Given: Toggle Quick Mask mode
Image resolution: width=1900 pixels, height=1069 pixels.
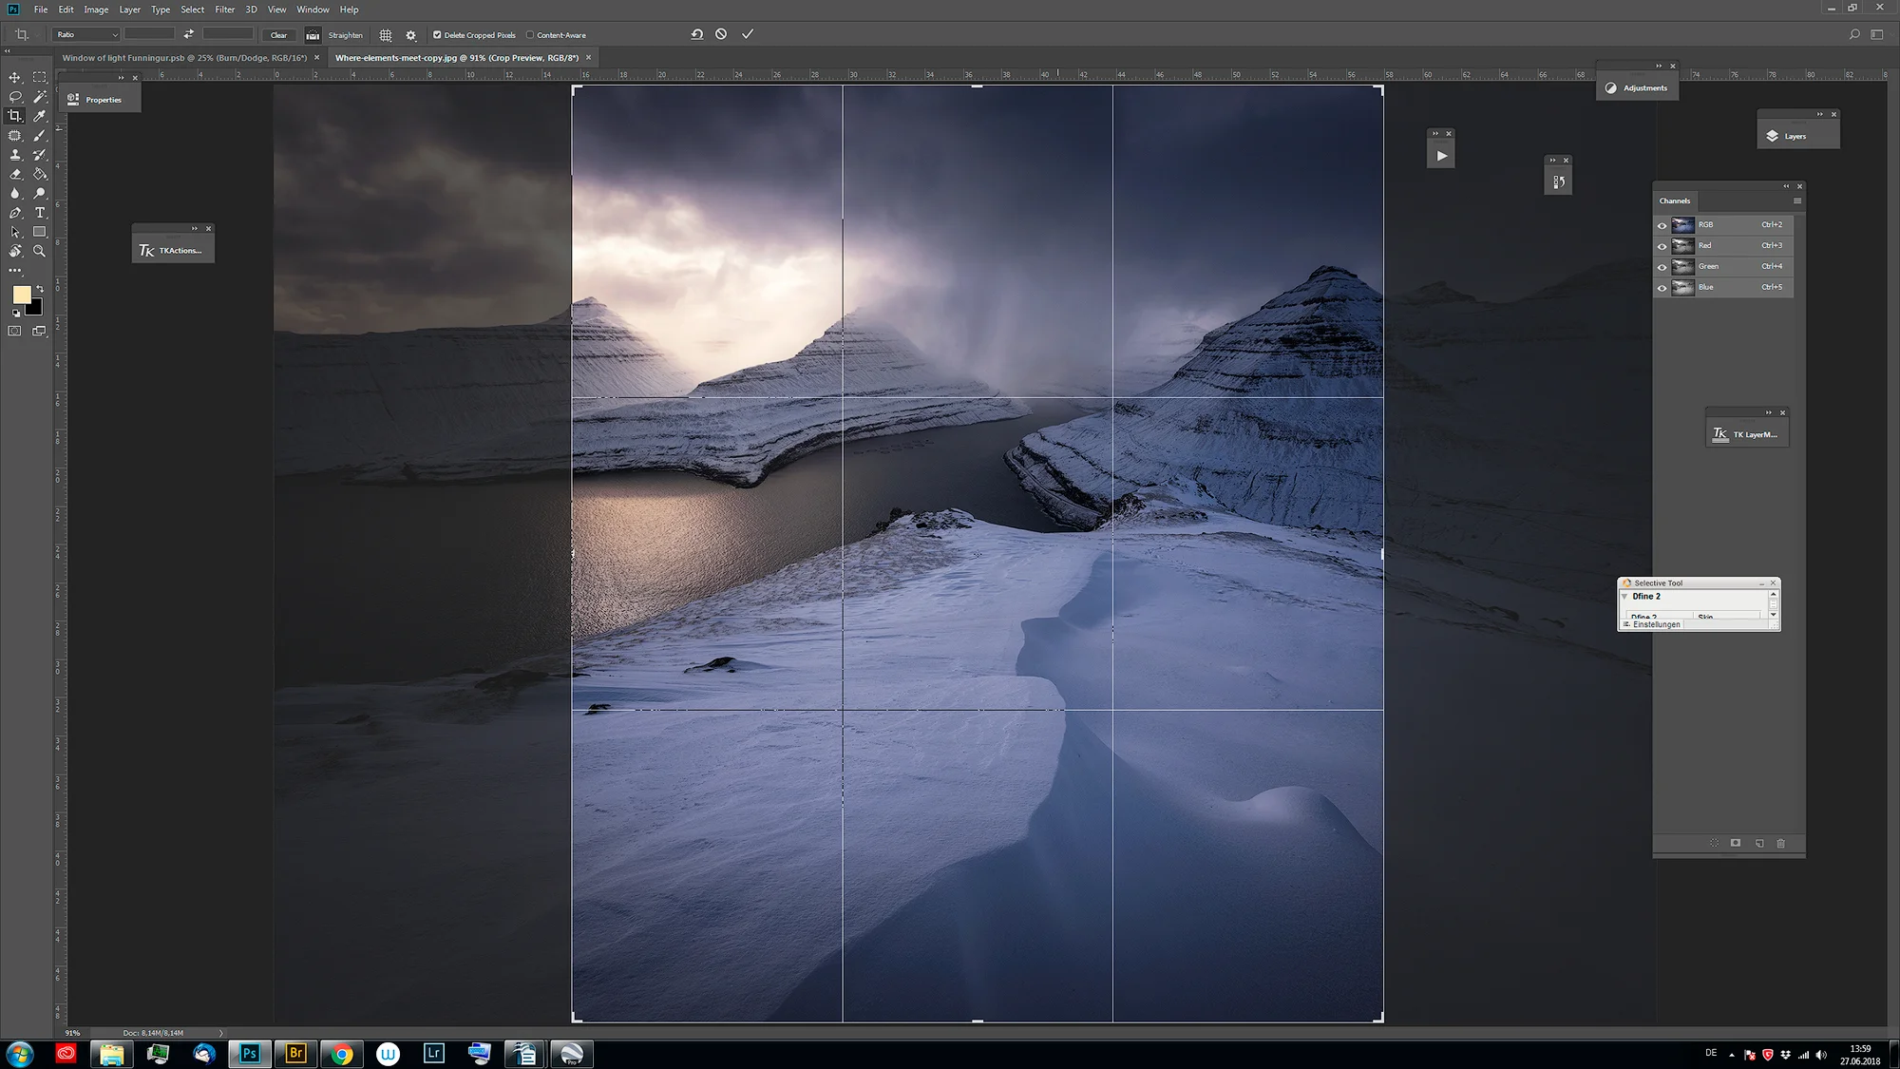Looking at the screenshot, I should (x=15, y=331).
